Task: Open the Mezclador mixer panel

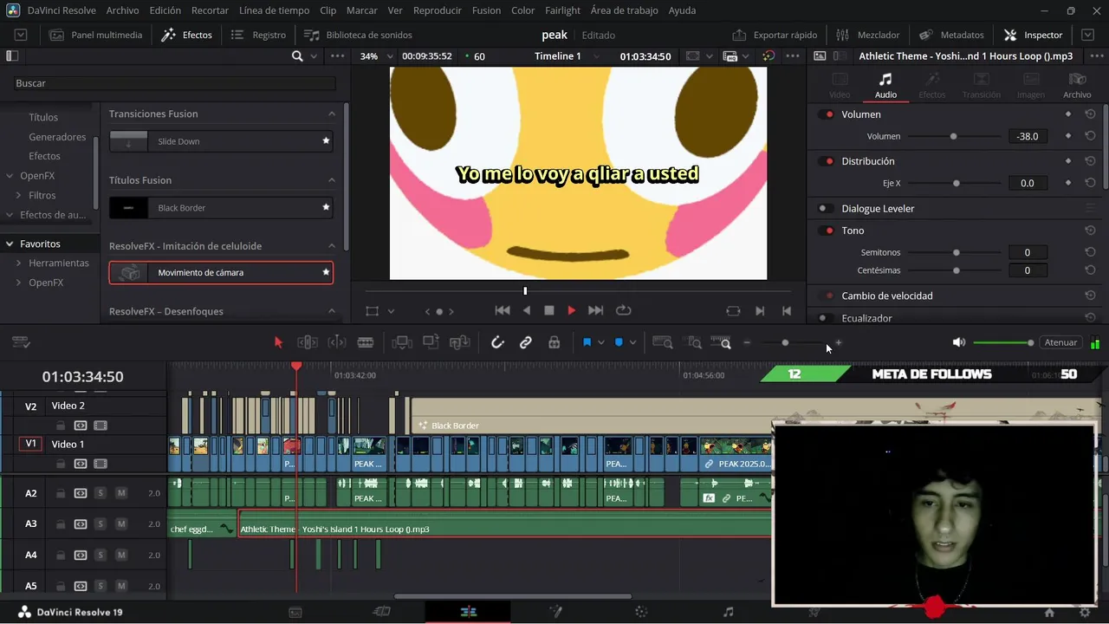Action: pyautogui.click(x=867, y=35)
